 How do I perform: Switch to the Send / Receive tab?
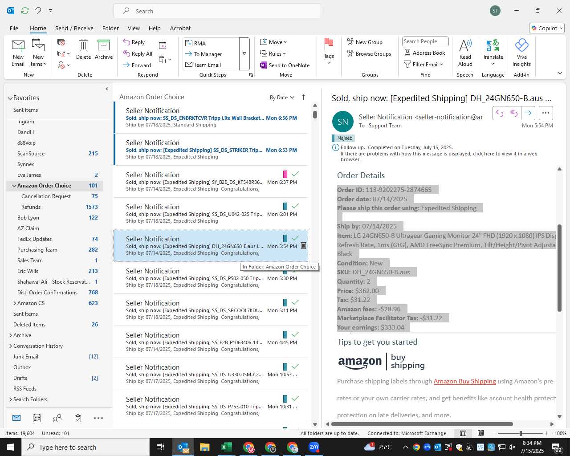(x=74, y=28)
